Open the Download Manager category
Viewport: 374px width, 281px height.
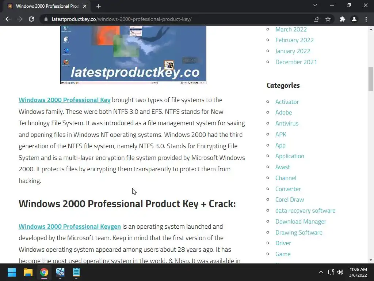(301, 221)
